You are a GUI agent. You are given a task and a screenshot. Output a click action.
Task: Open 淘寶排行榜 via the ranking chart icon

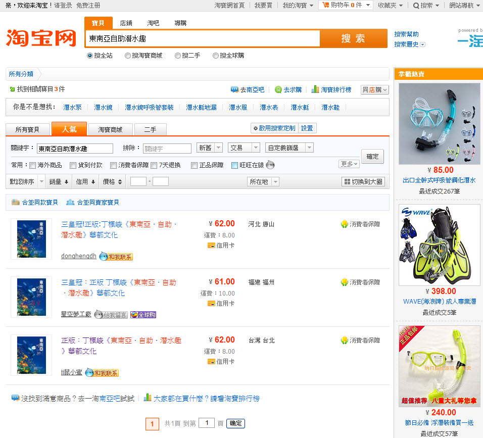[316, 89]
